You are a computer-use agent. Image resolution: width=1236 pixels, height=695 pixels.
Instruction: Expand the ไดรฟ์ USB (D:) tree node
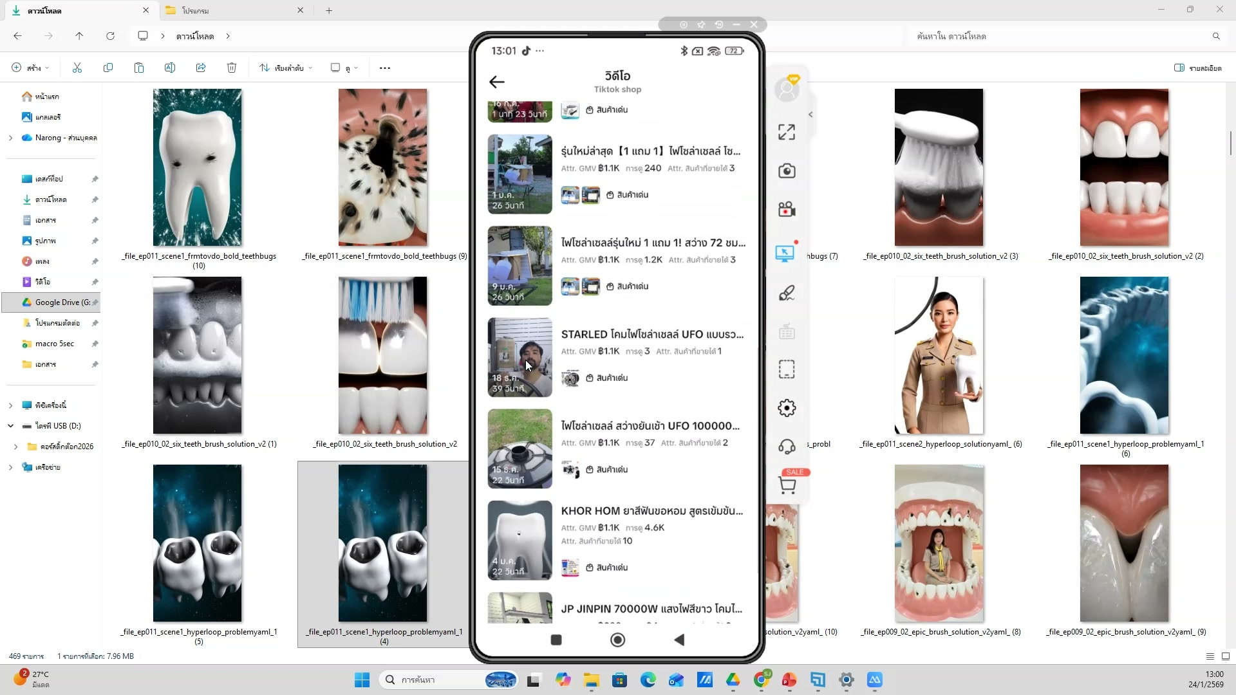pyautogui.click(x=10, y=426)
